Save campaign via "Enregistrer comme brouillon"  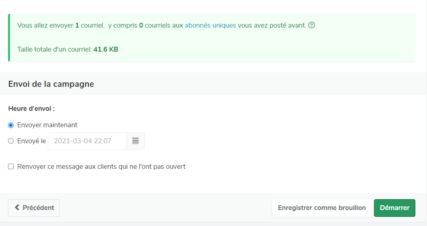pyautogui.click(x=321, y=208)
